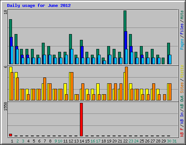Click the lone orange sites bar on day 29

click(x=165, y=97)
